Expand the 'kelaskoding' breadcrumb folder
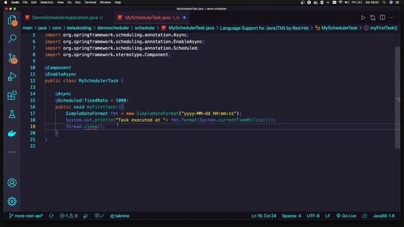The width and height of the screenshot is (404, 227). coord(79,28)
